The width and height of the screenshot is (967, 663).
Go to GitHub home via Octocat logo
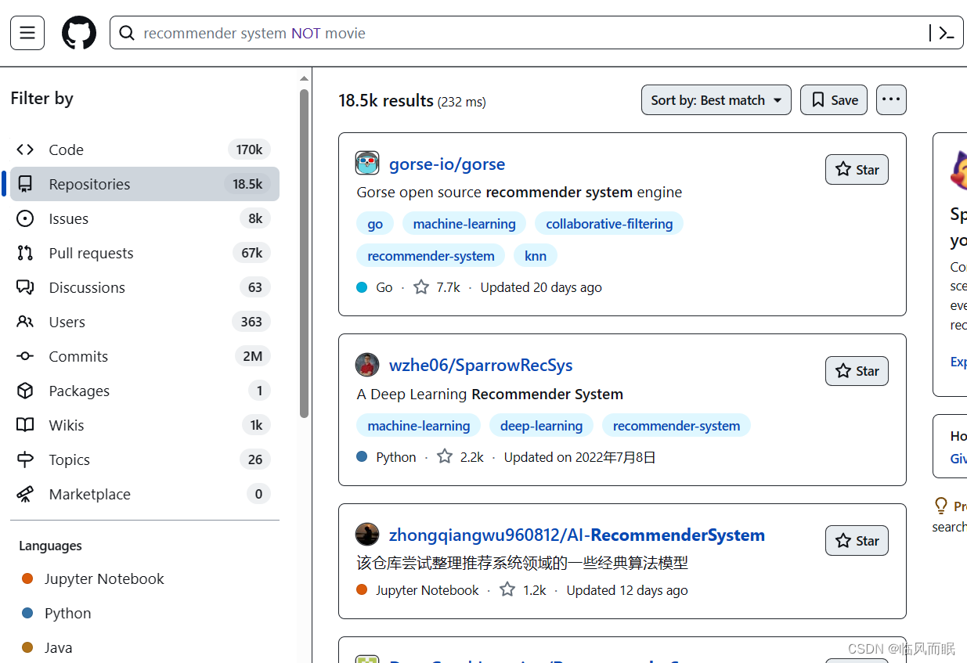point(79,33)
